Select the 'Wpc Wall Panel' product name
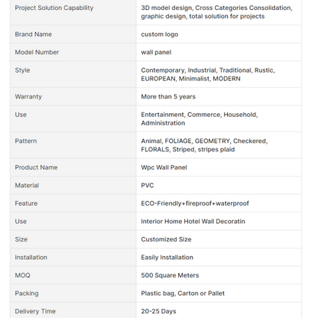 tap(164, 167)
